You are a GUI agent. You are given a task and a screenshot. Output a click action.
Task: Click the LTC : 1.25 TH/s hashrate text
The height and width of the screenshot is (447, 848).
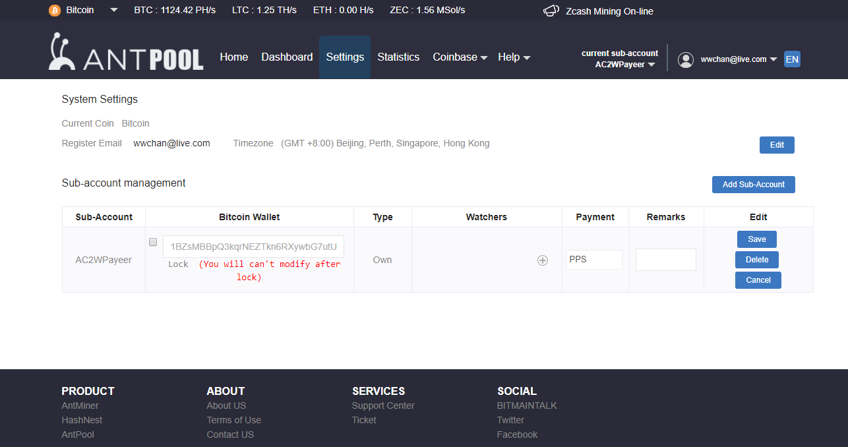tap(264, 11)
